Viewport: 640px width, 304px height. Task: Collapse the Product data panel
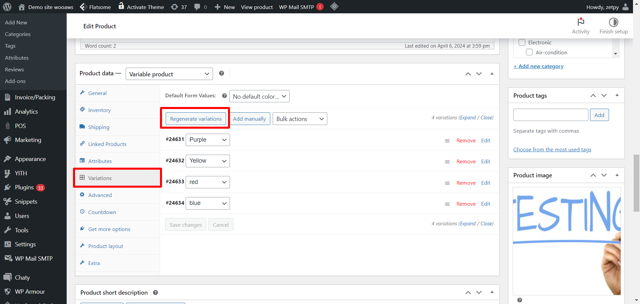492,74
